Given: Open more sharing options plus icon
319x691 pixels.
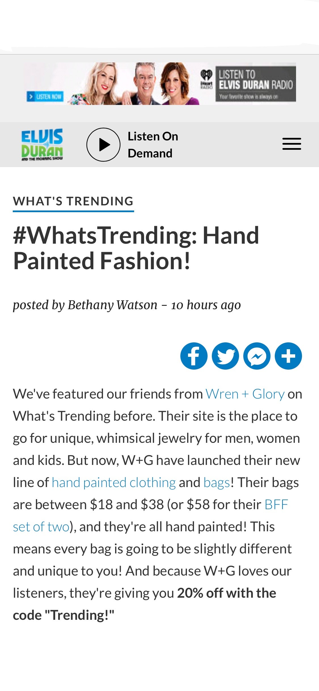Looking at the screenshot, I should (288, 356).
